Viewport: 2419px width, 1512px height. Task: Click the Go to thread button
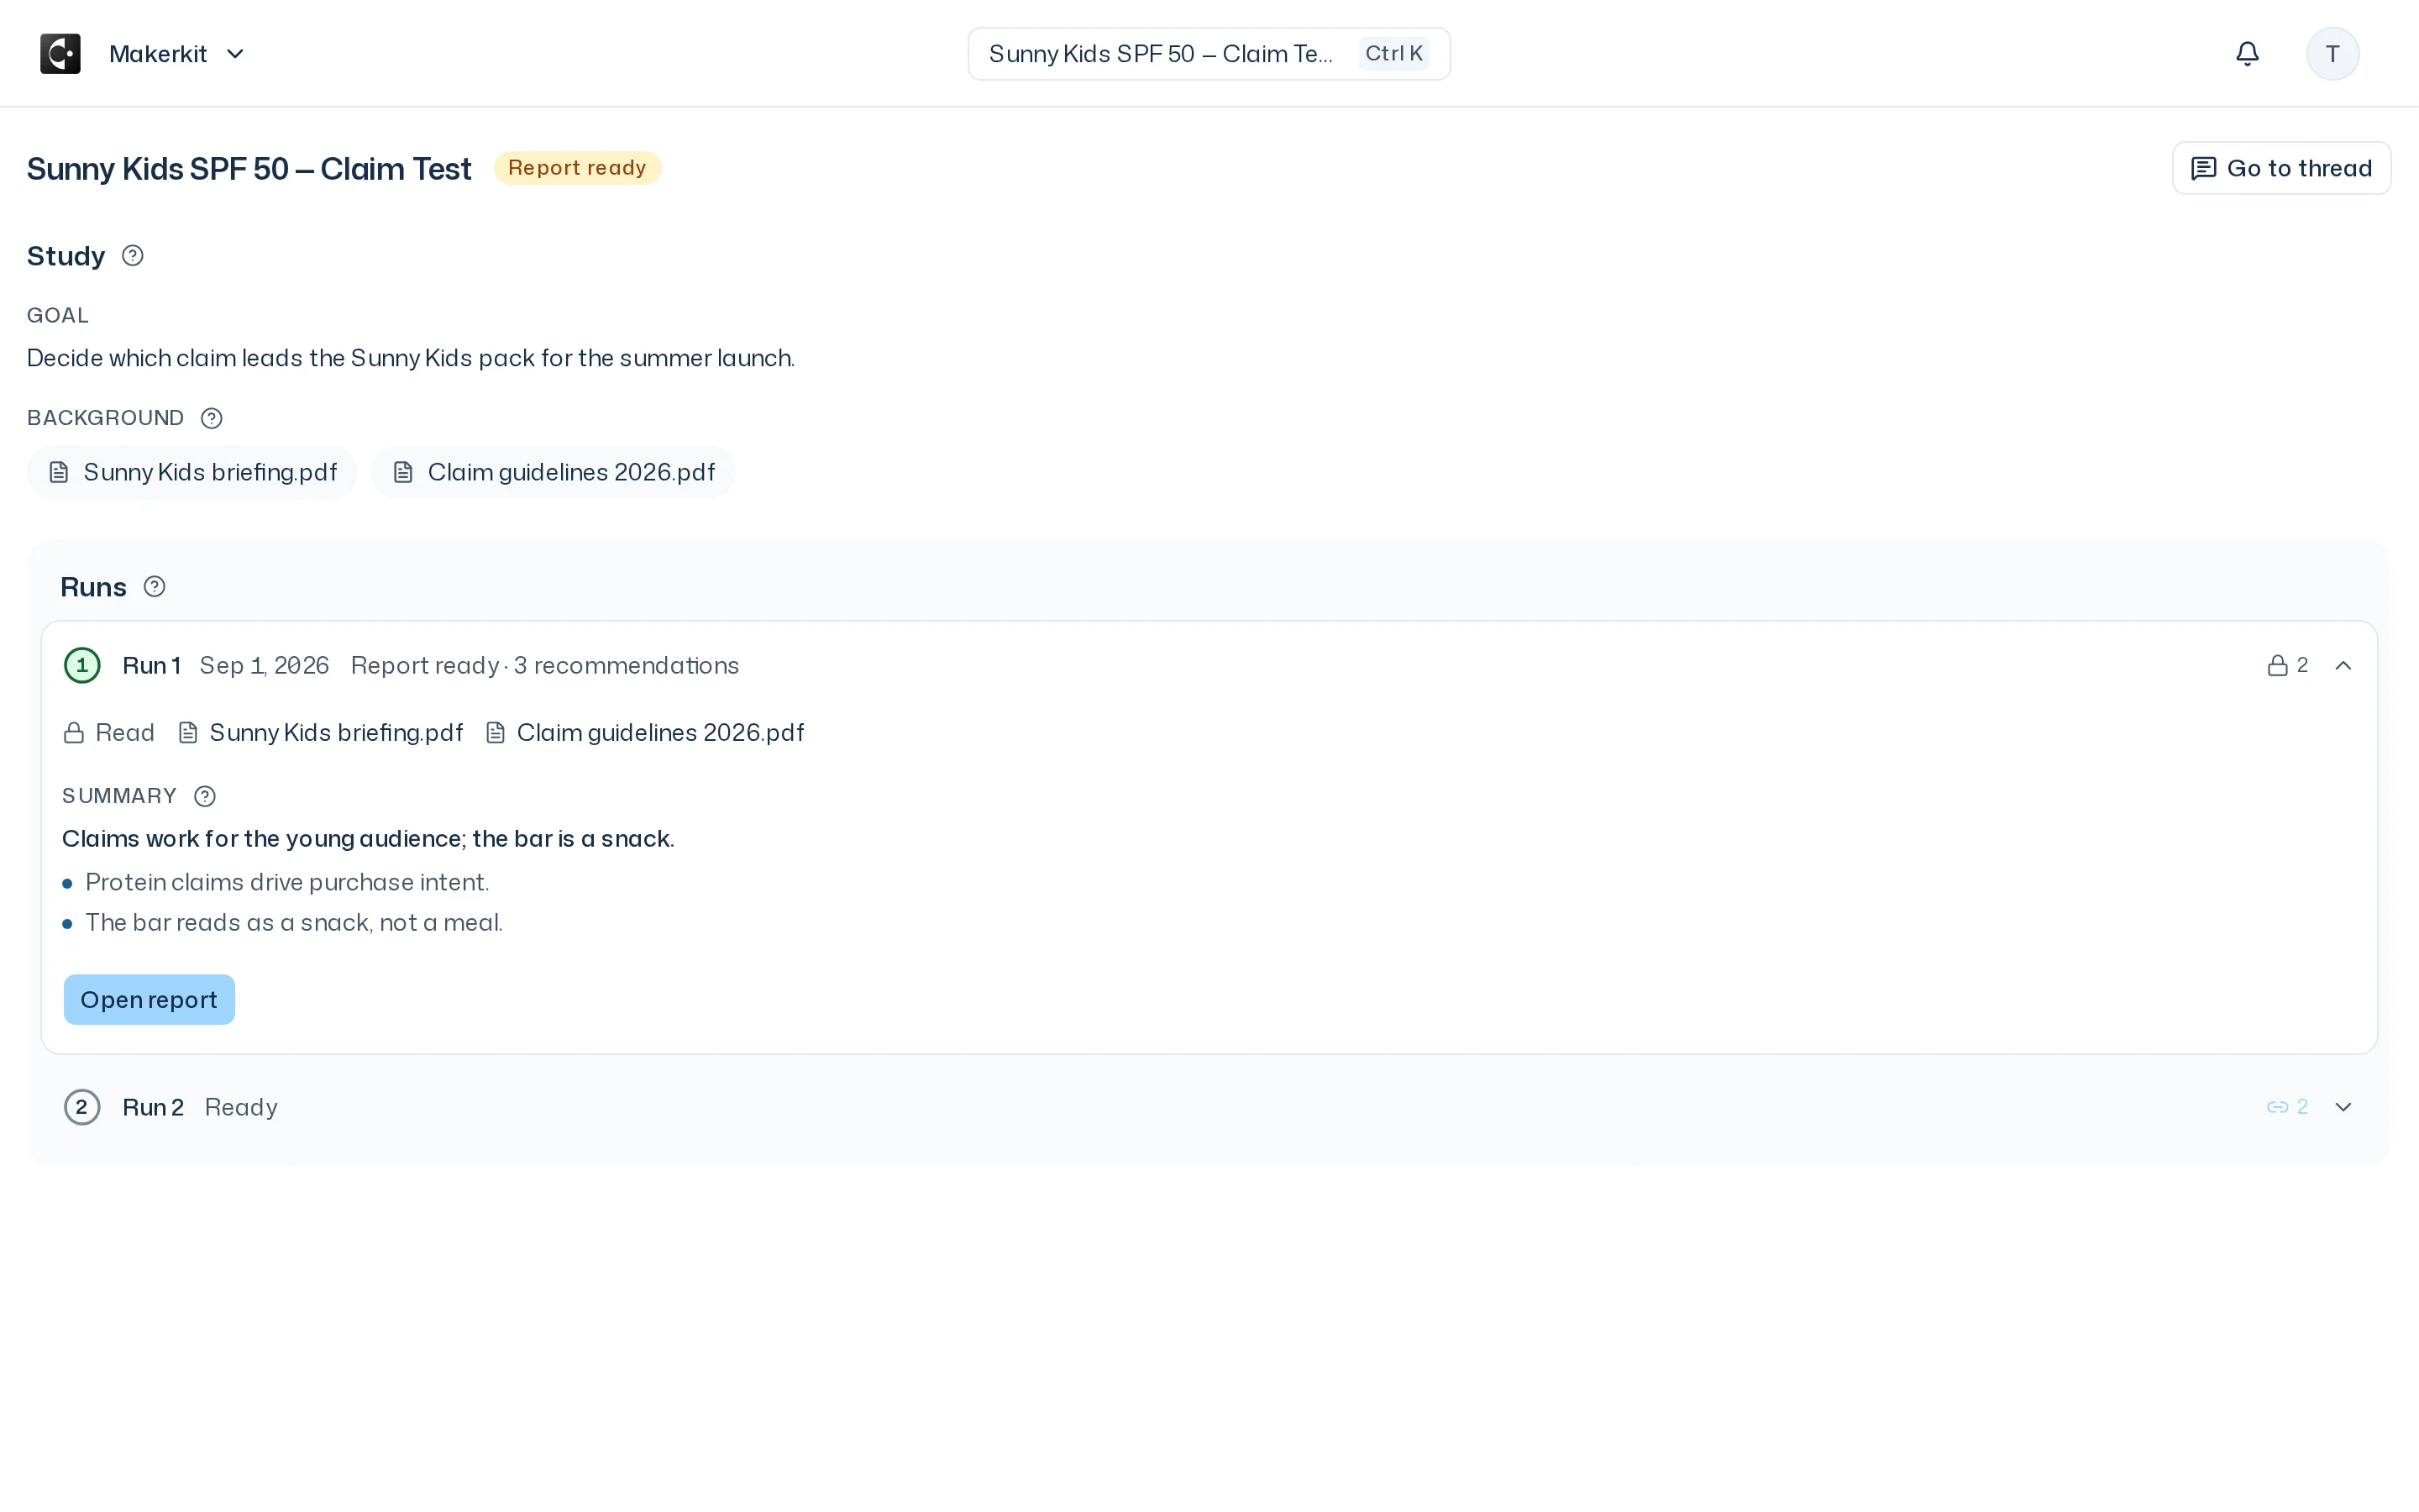[2281, 168]
